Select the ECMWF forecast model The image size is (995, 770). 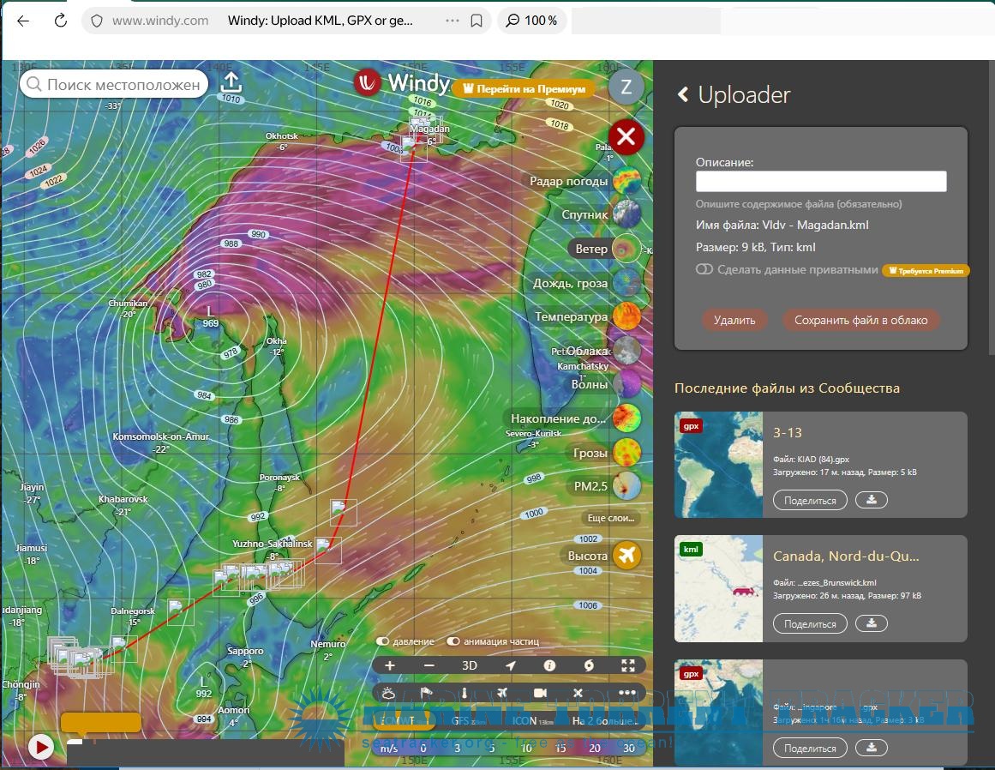coord(405,720)
